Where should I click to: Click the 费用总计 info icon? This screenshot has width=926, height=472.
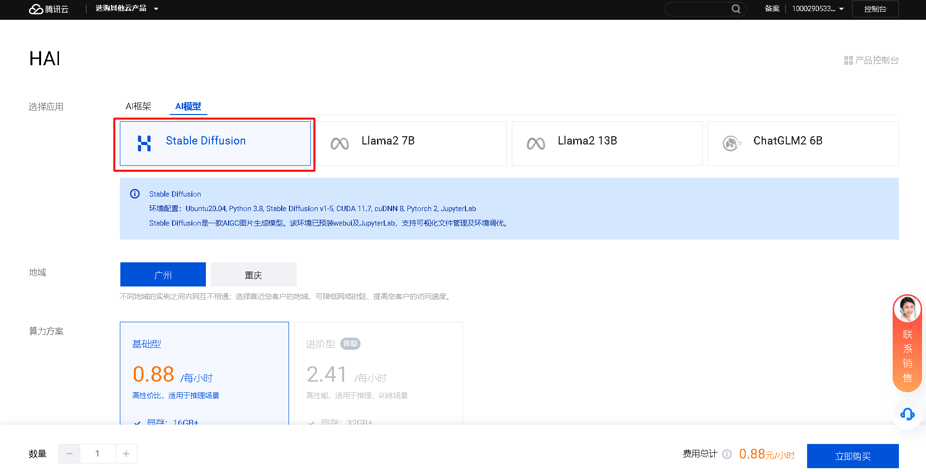pos(727,454)
